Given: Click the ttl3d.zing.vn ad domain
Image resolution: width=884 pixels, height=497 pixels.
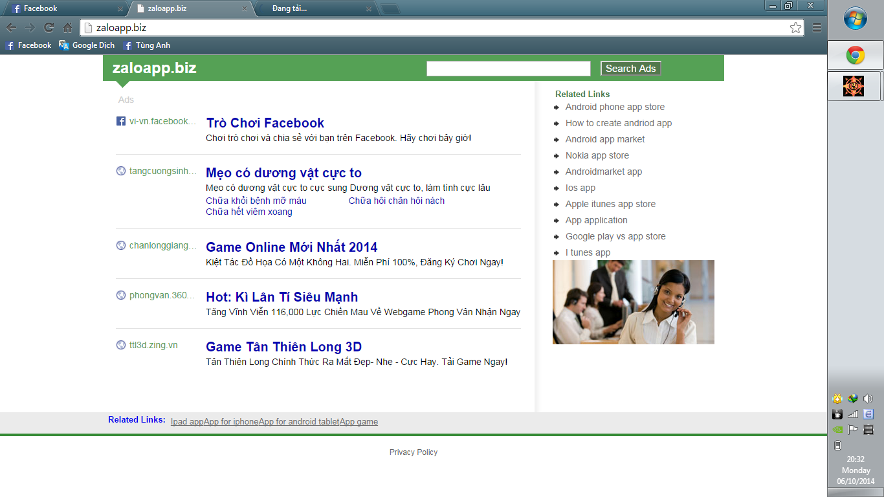Looking at the screenshot, I should [153, 345].
